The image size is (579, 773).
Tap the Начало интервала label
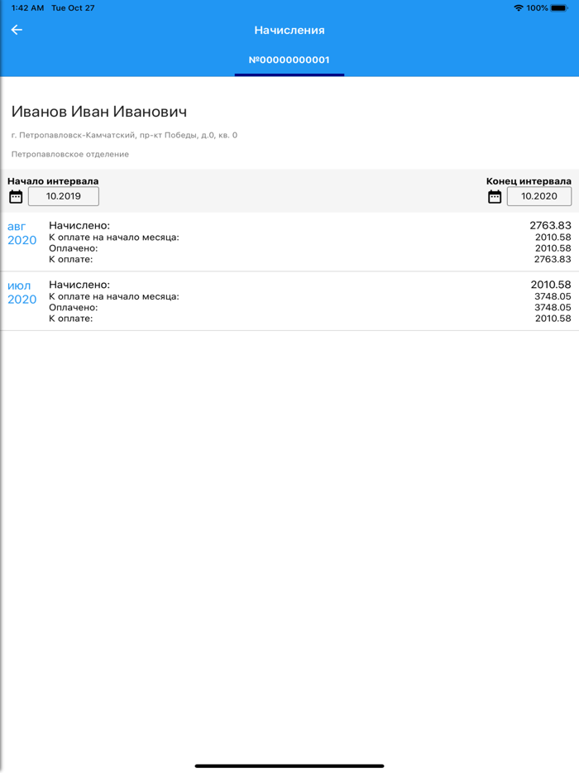[53, 181]
